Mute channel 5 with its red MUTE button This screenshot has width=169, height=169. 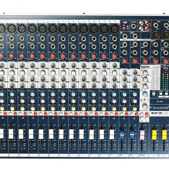point(46,114)
